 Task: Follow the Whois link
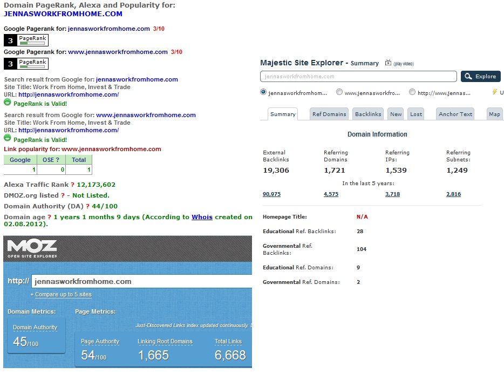[x=202, y=217]
